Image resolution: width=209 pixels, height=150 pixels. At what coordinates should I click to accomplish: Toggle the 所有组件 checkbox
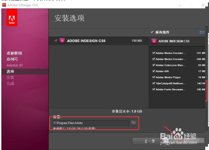coord(152,32)
